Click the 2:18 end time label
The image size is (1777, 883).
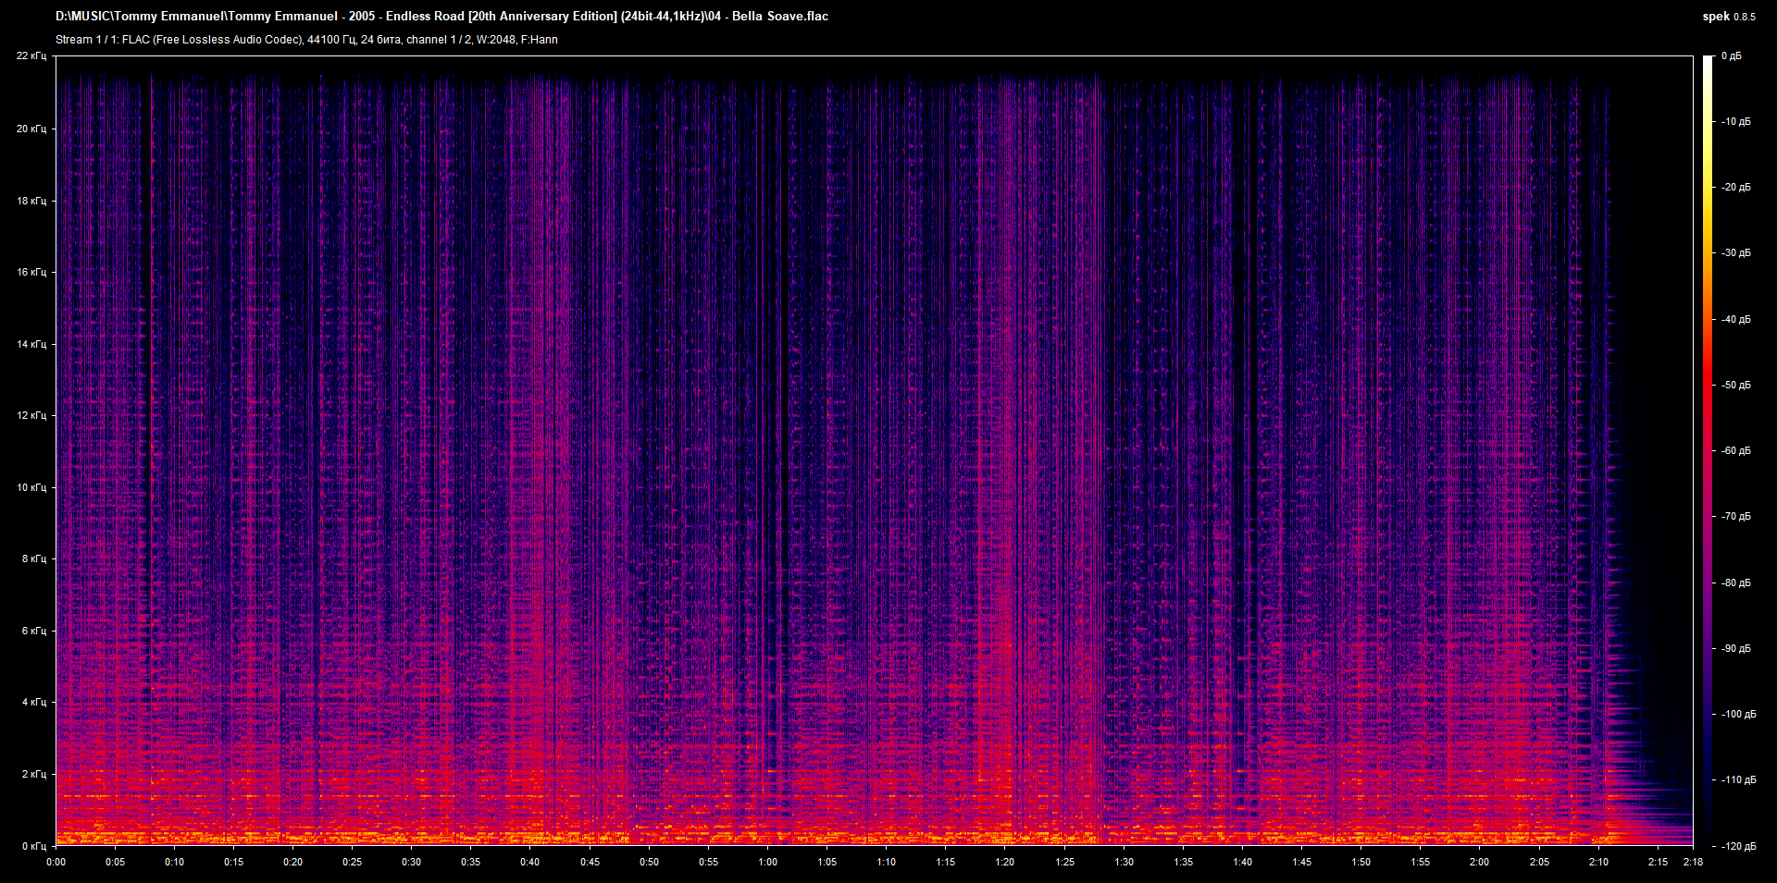[1692, 862]
